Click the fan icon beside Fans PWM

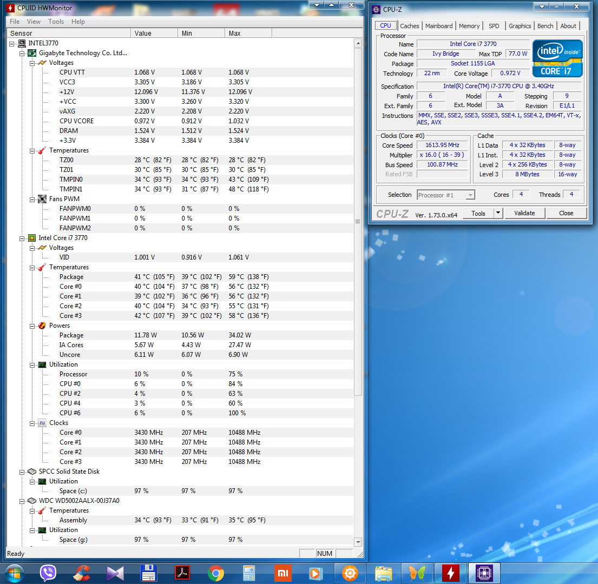[42, 199]
